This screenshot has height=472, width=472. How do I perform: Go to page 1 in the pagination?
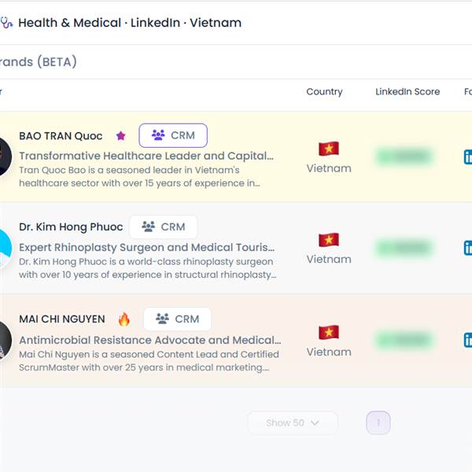pyautogui.click(x=378, y=422)
